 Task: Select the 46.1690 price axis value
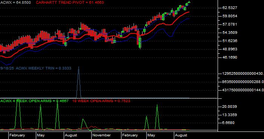click(230, 57)
